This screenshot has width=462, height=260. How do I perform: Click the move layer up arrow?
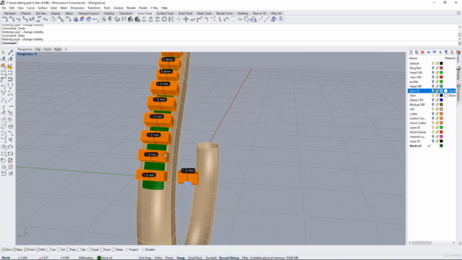coord(428,52)
